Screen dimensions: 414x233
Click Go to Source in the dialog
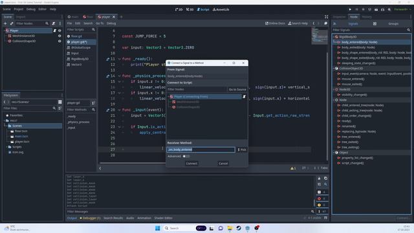237,89
